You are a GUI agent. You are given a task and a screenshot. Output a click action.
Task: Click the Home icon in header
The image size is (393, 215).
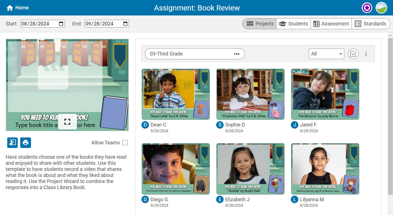click(x=10, y=8)
